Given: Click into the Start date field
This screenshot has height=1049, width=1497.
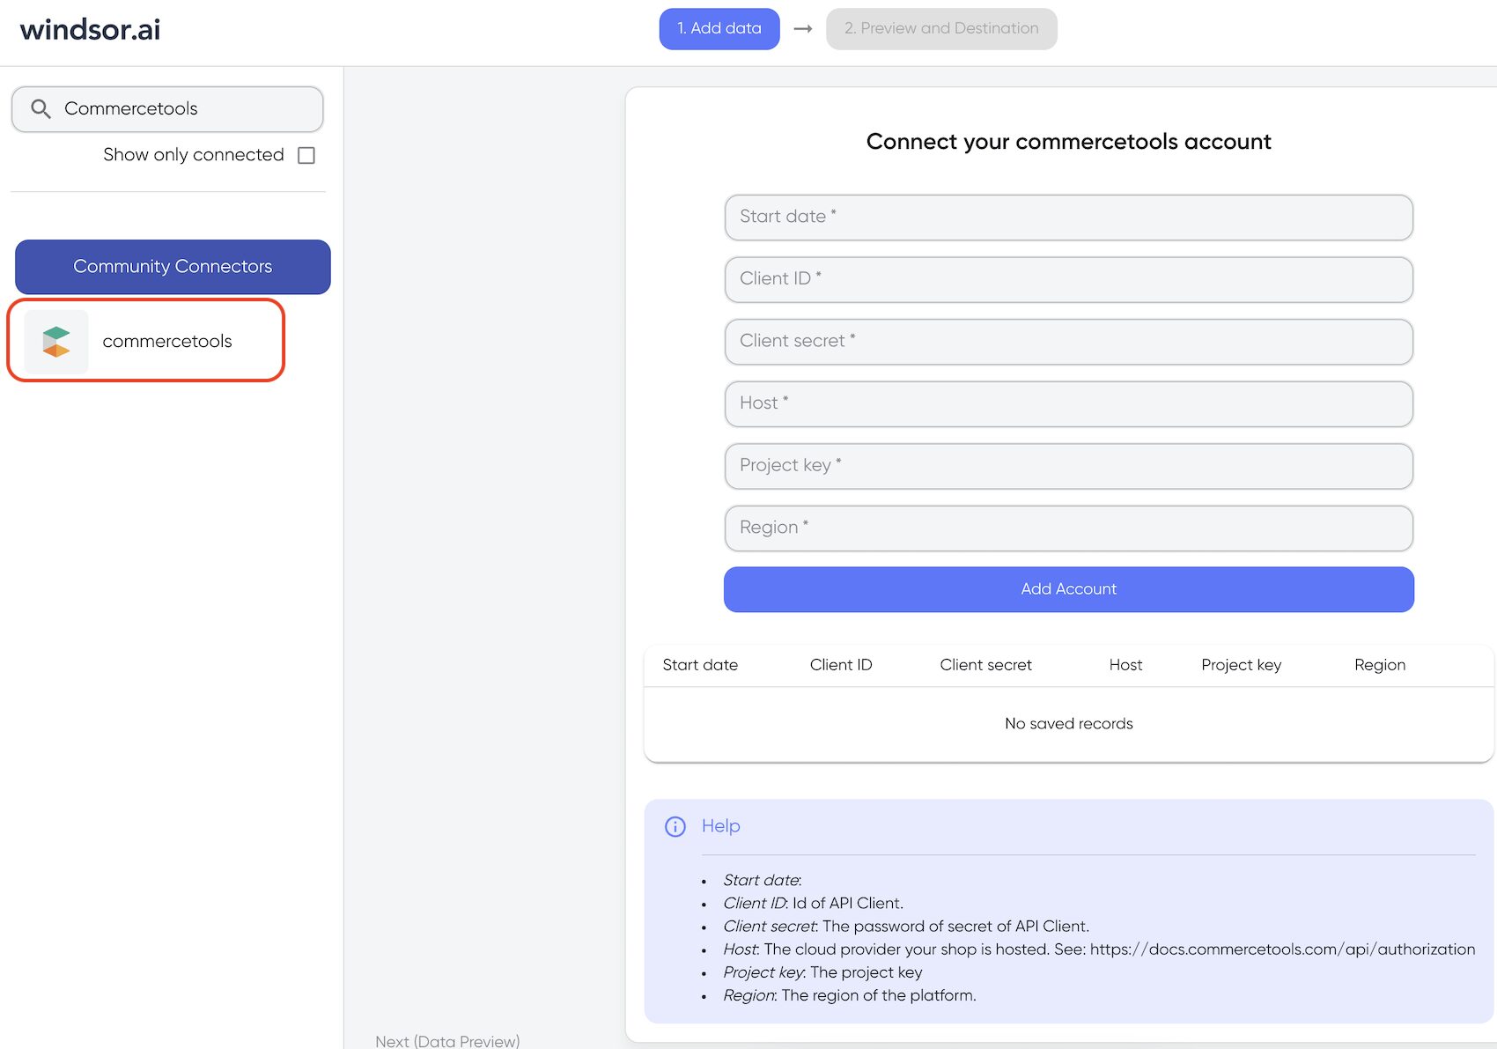Looking at the screenshot, I should point(1069,217).
